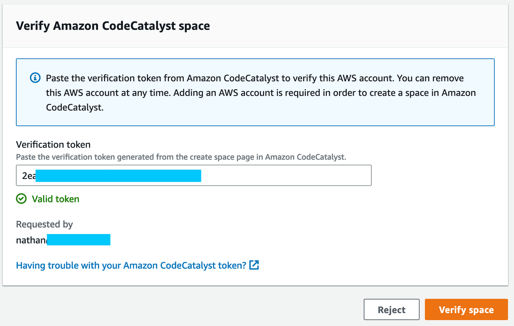Click the green success icon under the token field
Image resolution: width=514 pixels, height=326 pixels.
pyautogui.click(x=21, y=199)
